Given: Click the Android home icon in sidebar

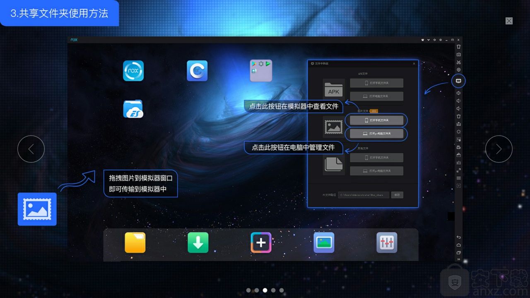Looking at the screenshot, I should (x=458, y=245).
